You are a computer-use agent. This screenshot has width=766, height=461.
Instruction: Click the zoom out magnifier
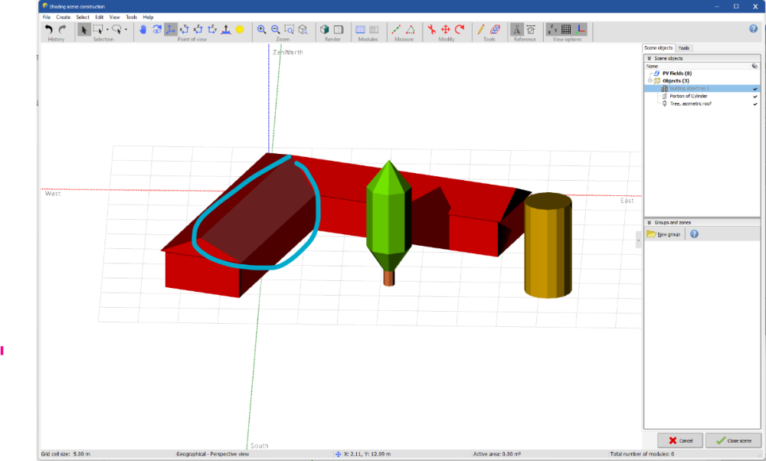click(x=276, y=29)
